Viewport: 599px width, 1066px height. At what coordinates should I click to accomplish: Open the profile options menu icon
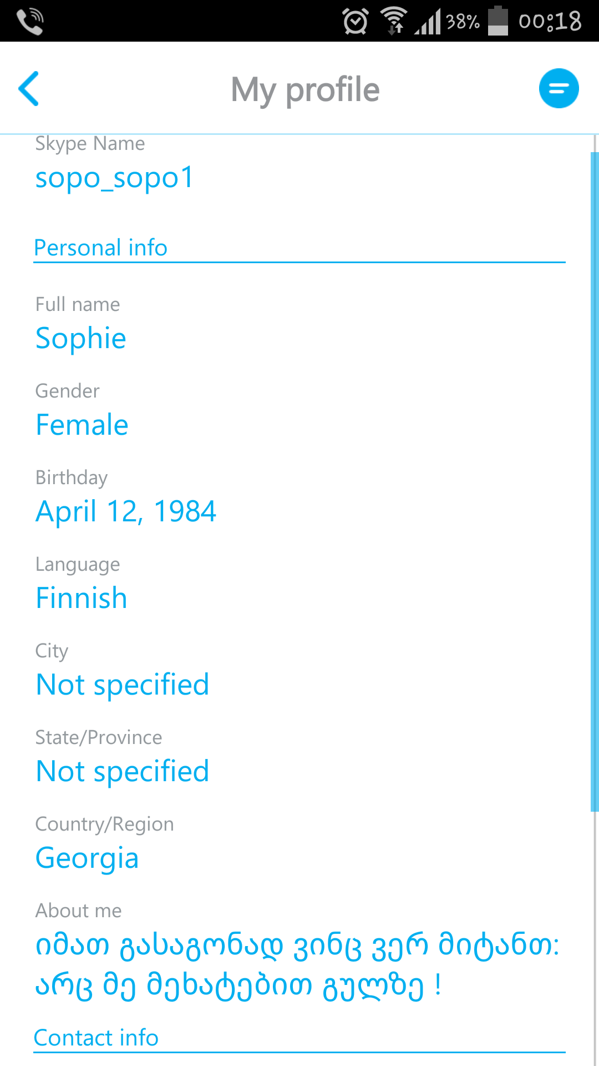[559, 88]
